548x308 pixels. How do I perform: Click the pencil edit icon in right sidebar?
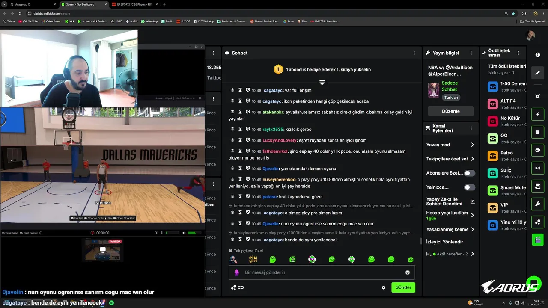coord(538,73)
